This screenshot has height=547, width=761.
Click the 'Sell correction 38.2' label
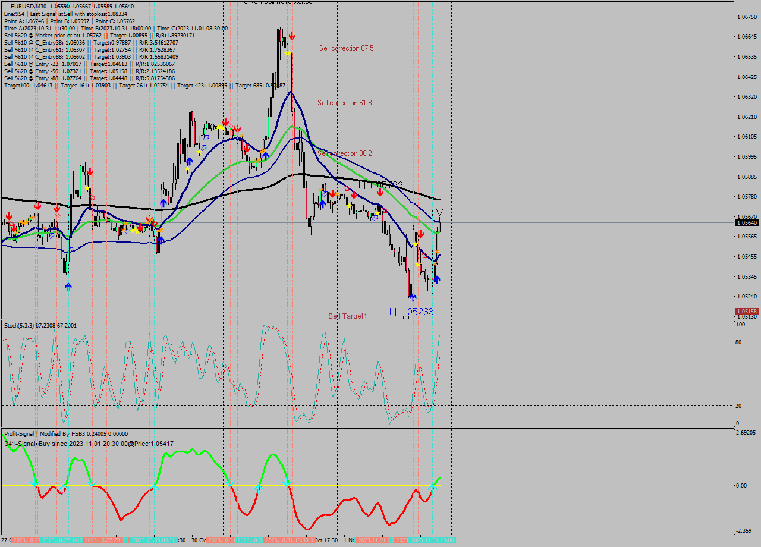point(345,153)
